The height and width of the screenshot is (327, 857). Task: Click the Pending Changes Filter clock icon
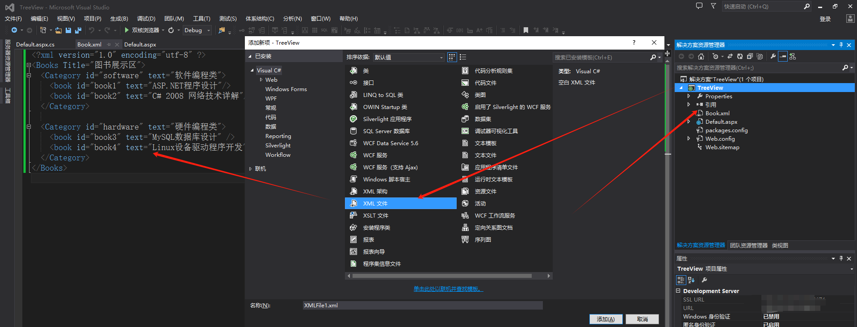point(715,56)
